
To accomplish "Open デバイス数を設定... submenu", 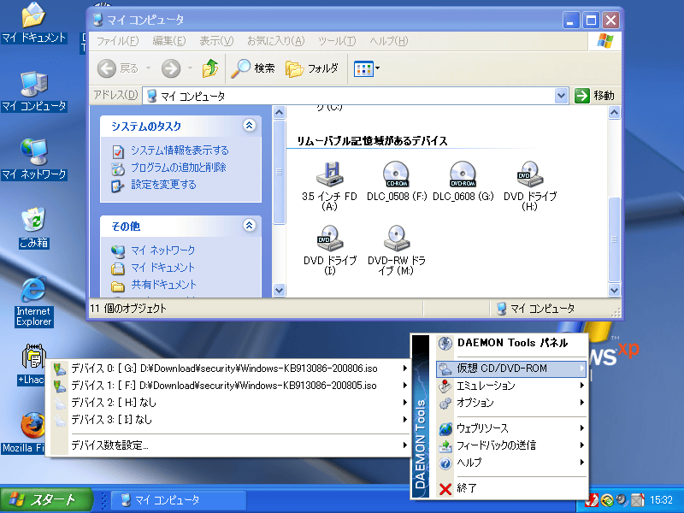I will (229, 445).
